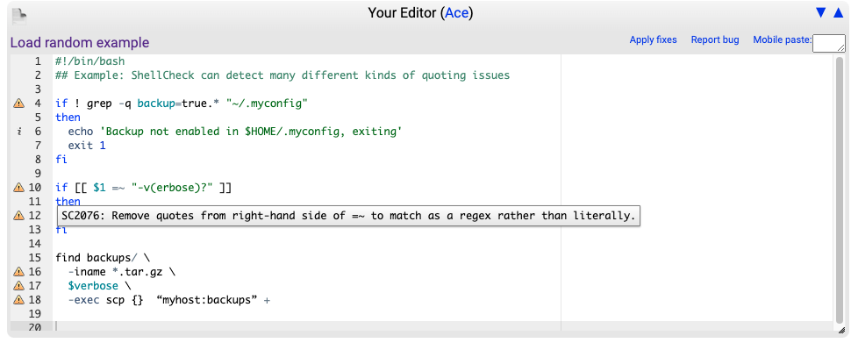Click '-exec scp {}' on line 18
Image resolution: width=851 pixels, height=343 pixels.
105,300
